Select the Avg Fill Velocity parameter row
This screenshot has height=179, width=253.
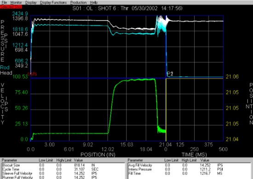[x=189, y=165]
